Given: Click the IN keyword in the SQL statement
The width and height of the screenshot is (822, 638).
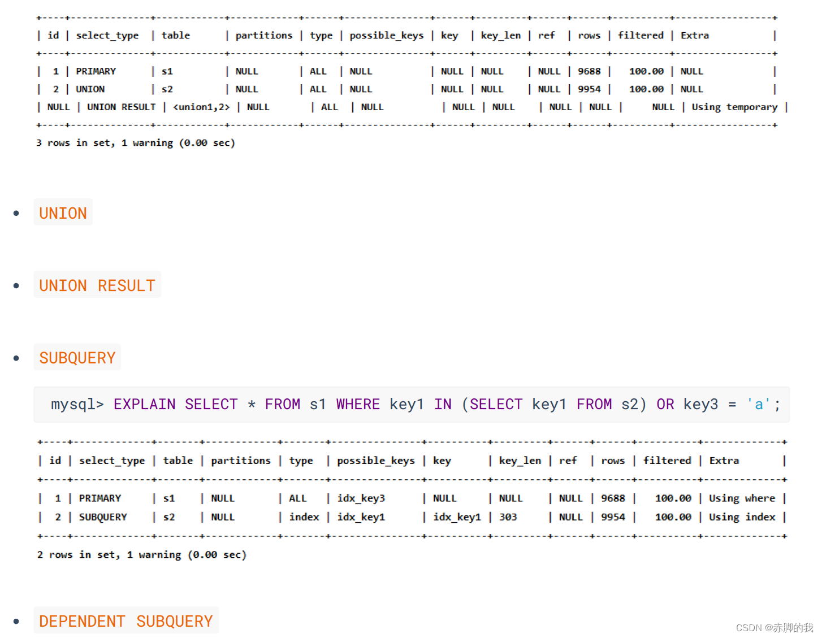Looking at the screenshot, I should click(443, 405).
